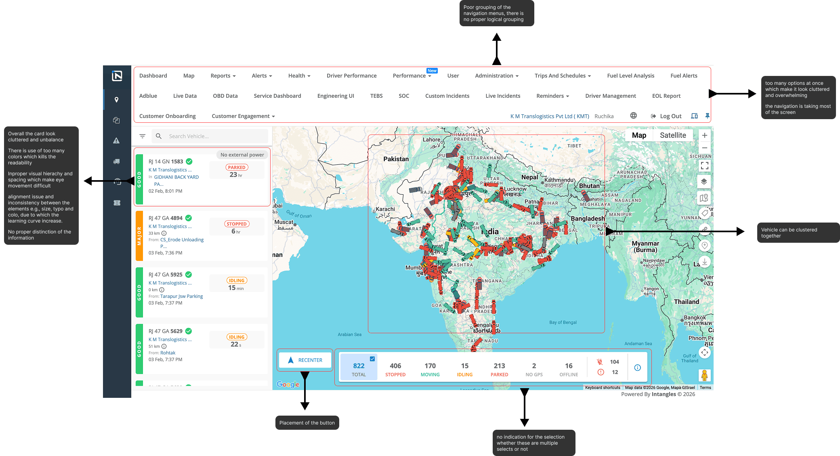Click the Log Out link

click(x=670, y=116)
